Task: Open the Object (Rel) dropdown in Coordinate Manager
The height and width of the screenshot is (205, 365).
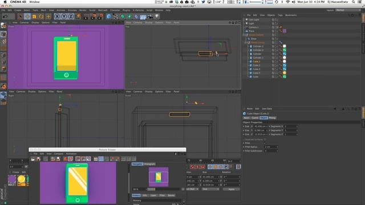Action: click(x=192, y=189)
